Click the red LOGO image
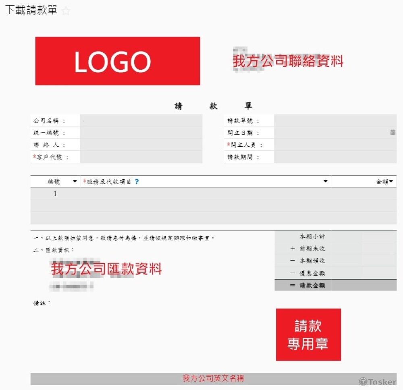This screenshot has width=403, height=390. click(x=117, y=61)
